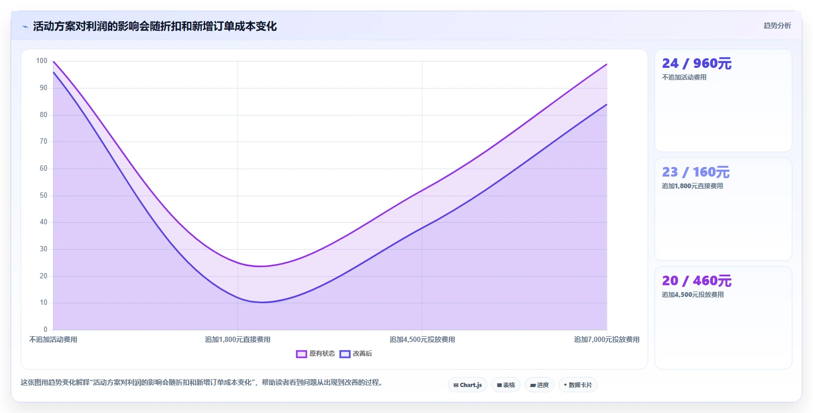Image resolution: width=813 pixels, height=413 pixels.
Task: Click the description text below the chart
Action: (x=201, y=382)
